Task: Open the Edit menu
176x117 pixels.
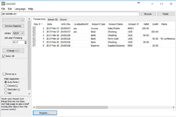Action: click(10, 9)
